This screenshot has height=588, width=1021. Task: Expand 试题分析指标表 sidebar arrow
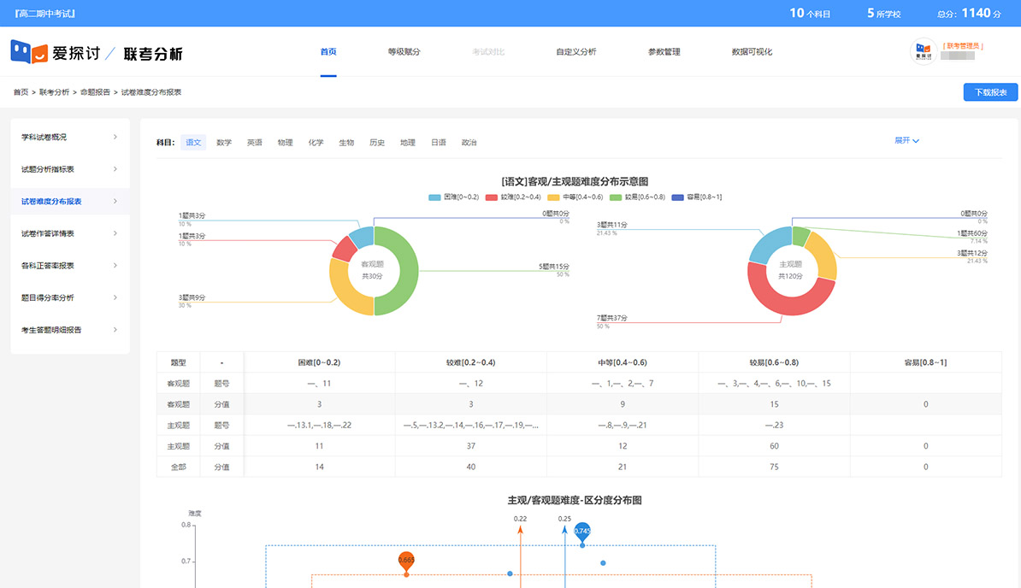[115, 169]
